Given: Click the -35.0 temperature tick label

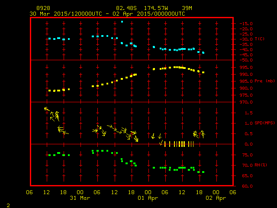Looking at the screenshot, I should pos(246,45).
